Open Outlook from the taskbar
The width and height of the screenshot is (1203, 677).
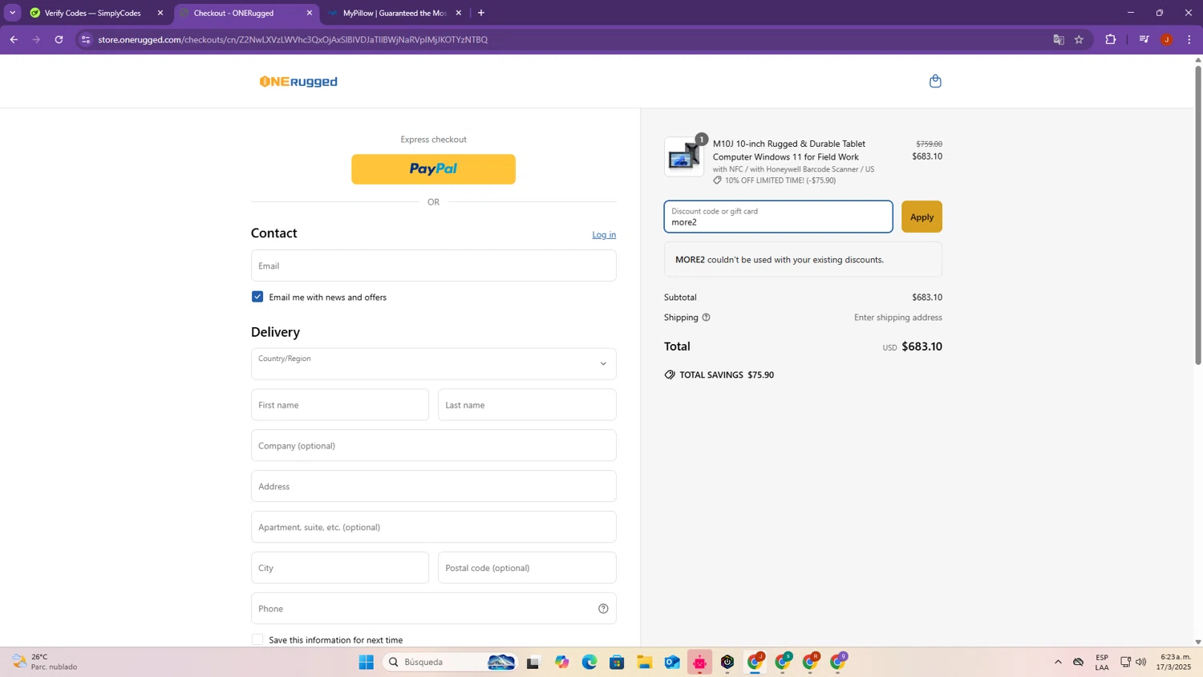pyautogui.click(x=672, y=662)
